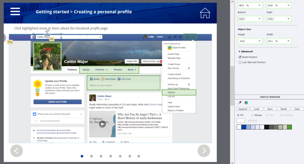Open audience selector beside '18 hrs'
The height and width of the screenshot is (164, 304).
coord(107,99)
